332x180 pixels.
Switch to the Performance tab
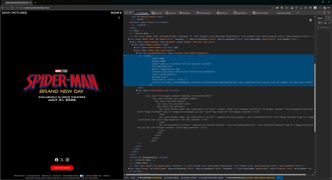(203, 13)
